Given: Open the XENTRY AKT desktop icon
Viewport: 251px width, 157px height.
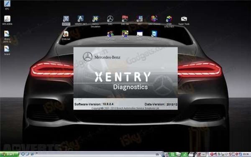Looking at the screenshot, I should 80,21.
